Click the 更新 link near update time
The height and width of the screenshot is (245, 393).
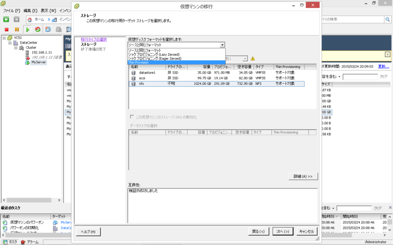pyautogui.click(x=384, y=67)
